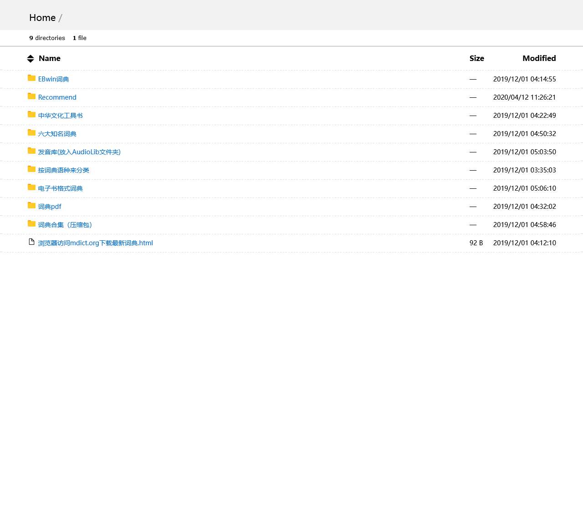Sort listing by Modified column header
Viewport: 583px width, 531px height.
coord(539,58)
